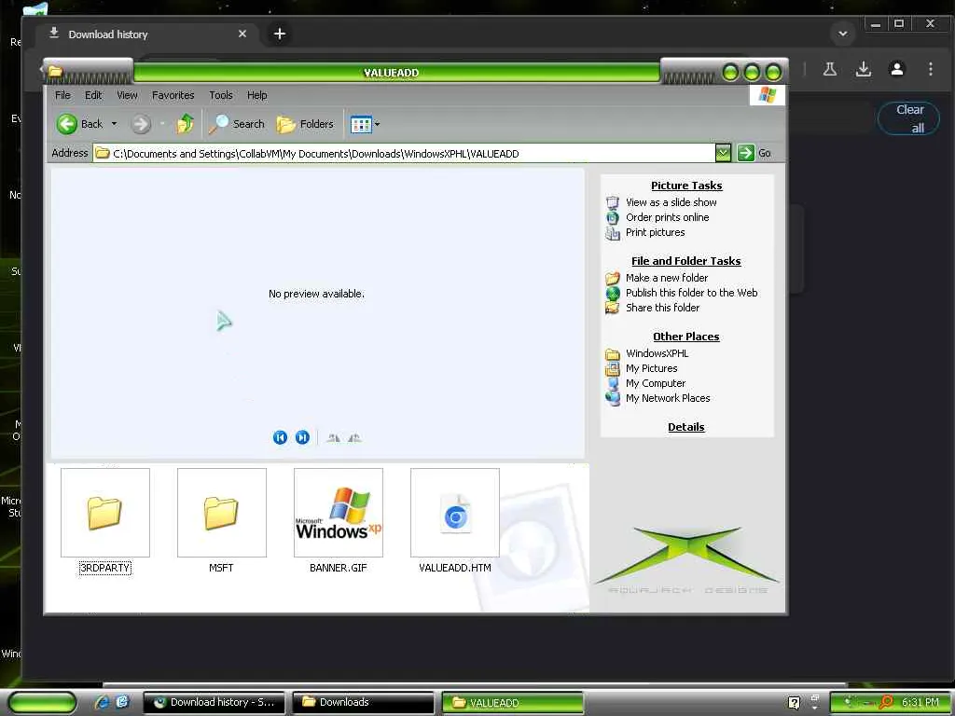Expand the Details section
This screenshot has width=955, height=716.
point(685,427)
